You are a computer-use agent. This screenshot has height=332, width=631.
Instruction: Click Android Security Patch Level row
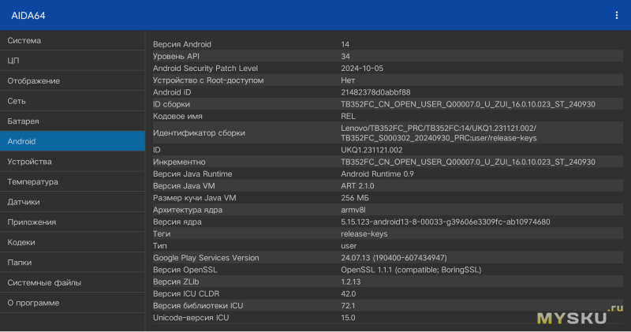point(388,68)
